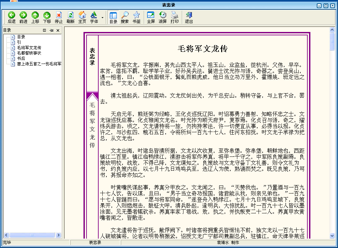Minimize the 表忠录 window
This screenshot has width=338, height=248.
pos(319,6)
